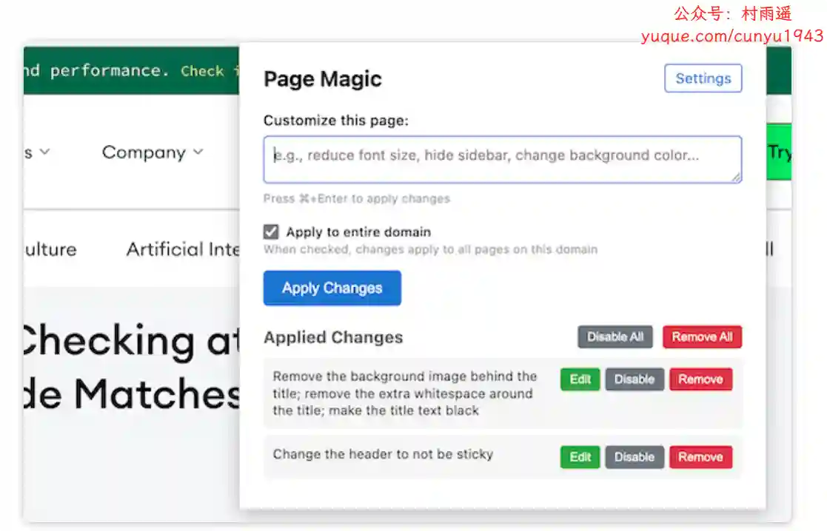Disable the background image removal change
This screenshot has width=827, height=531.
(x=634, y=379)
